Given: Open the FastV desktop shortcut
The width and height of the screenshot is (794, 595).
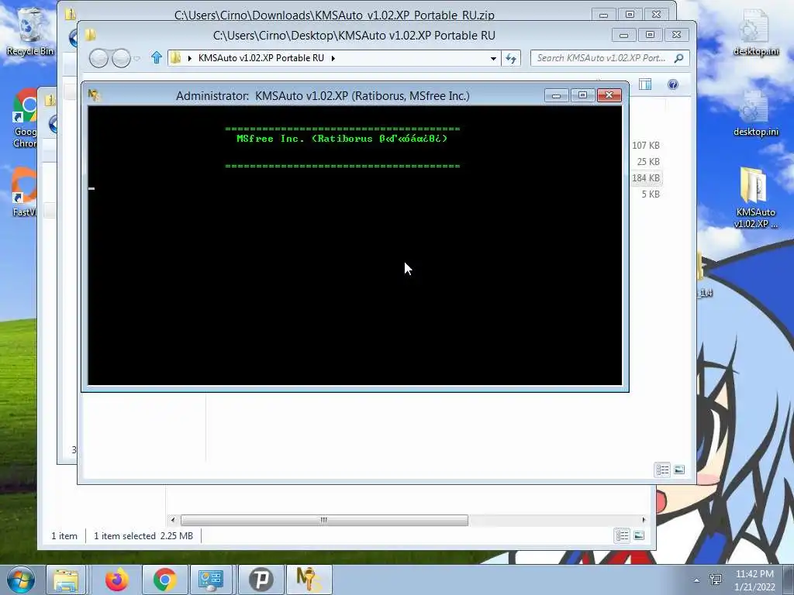Looking at the screenshot, I should coord(24,192).
